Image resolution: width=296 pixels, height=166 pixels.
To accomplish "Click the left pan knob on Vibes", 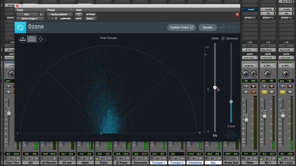I will (x=246, y=74).
